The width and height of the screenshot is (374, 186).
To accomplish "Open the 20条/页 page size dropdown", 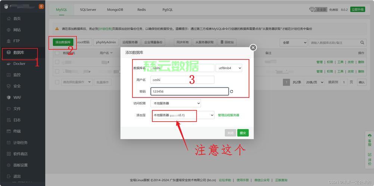I will coord(314,82).
